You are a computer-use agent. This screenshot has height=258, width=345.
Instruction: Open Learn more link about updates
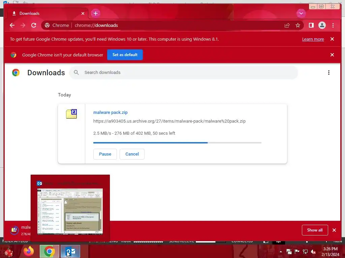point(313,39)
